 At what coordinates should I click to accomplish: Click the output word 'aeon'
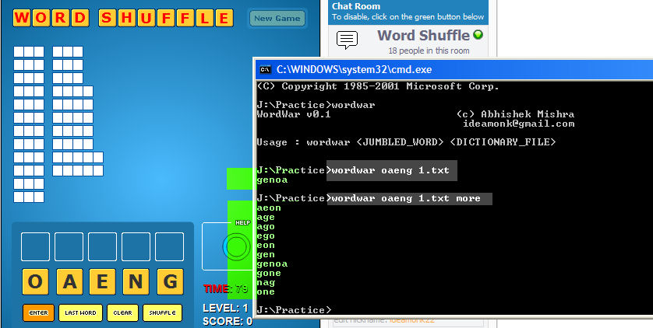pos(269,208)
